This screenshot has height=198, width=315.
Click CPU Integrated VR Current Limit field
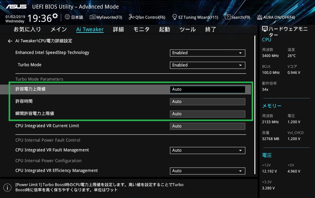(208, 126)
